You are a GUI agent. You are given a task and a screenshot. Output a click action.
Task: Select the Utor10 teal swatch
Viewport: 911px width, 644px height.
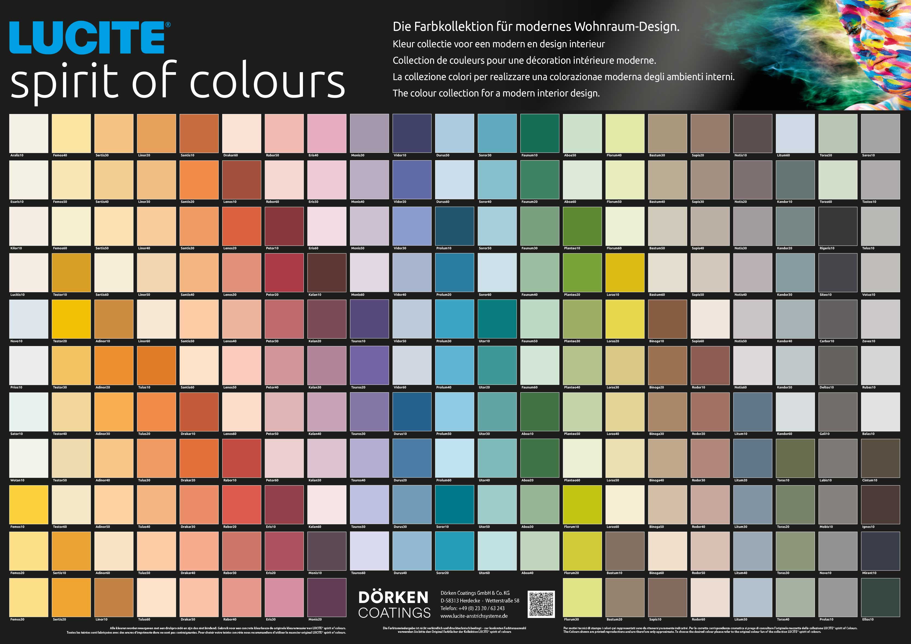(497, 319)
